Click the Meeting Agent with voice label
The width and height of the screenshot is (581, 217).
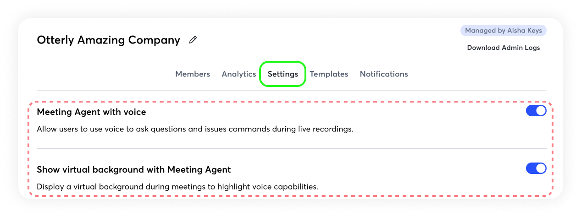coord(91,112)
